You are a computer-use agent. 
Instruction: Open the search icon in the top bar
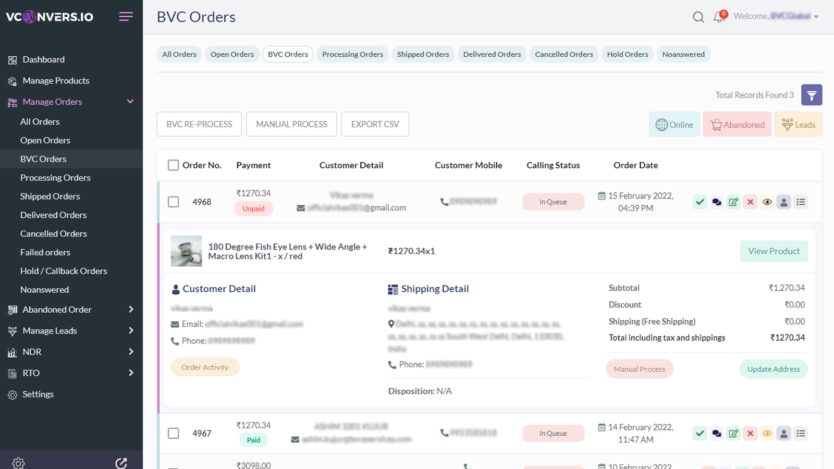[698, 17]
